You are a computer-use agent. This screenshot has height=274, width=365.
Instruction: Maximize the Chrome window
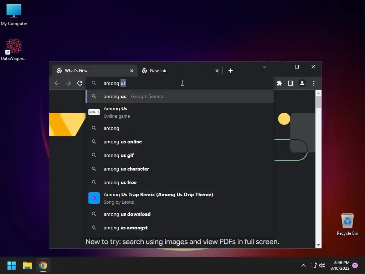pos(297,67)
